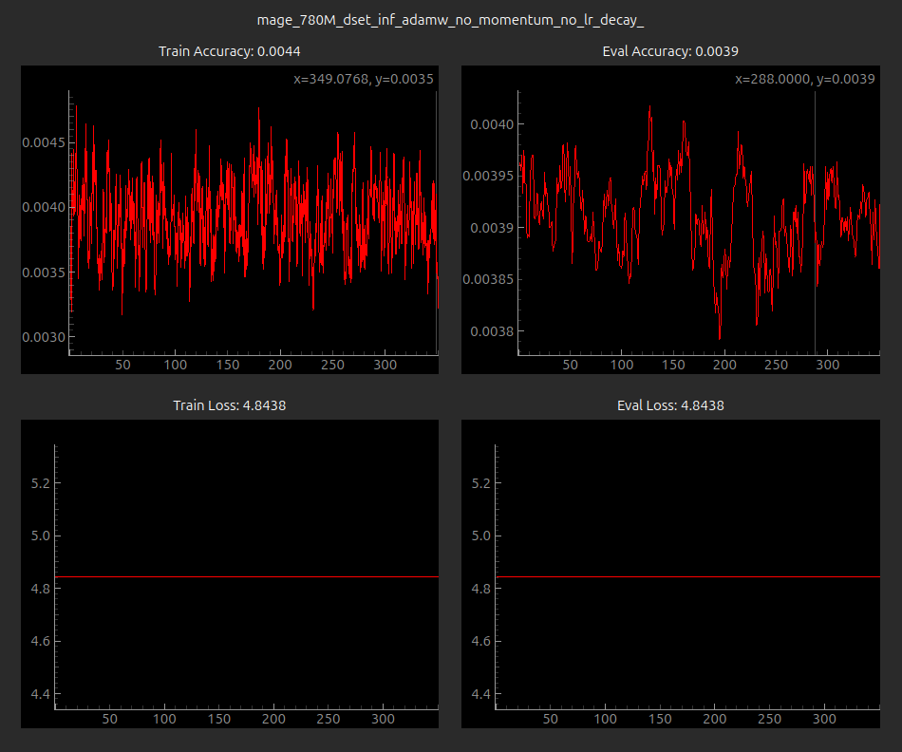The width and height of the screenshot is (902, 752).
Task: Click the horizontal loss line in Train Loss plot
Action: click(x=247, y=576)
